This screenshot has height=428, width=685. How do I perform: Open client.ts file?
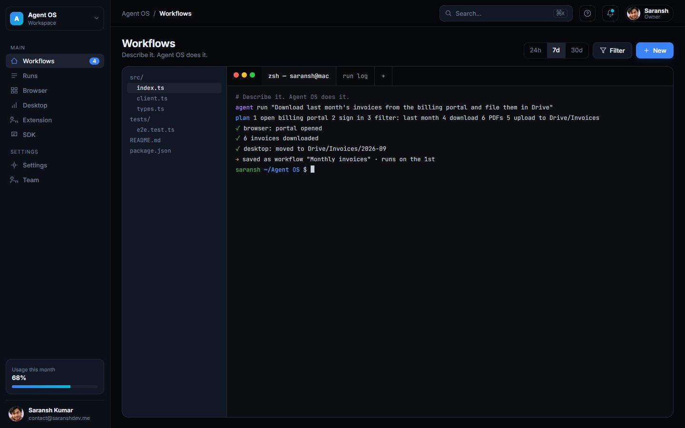coord(174,98)
